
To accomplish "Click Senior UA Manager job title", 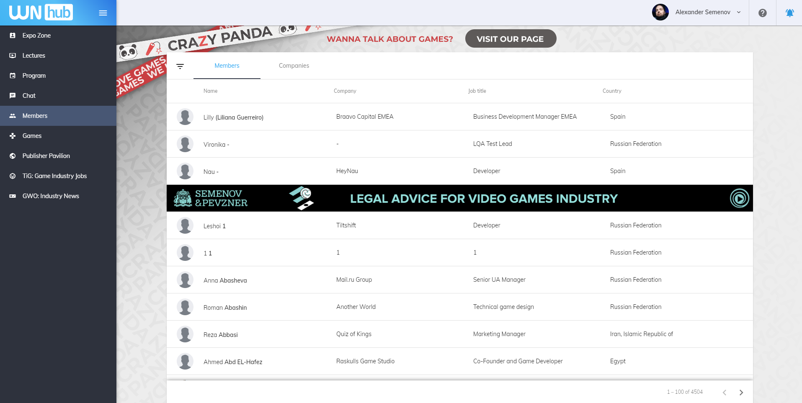I will pyautogui.click(x=499, y=280).
